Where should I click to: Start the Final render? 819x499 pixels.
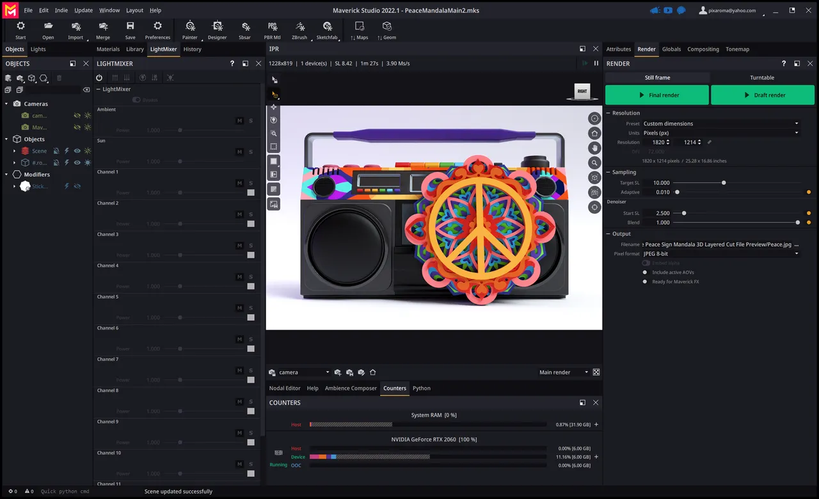(x=657, y=95)
